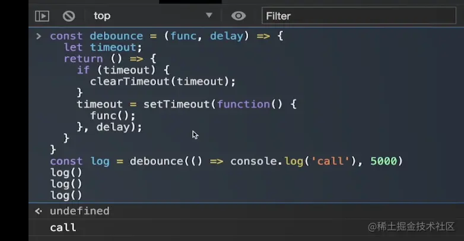
Task: Open the 'top' JavaScript context dropdown
Action: tap(153, 15)
